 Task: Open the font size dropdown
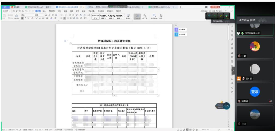tap(39, 15)
